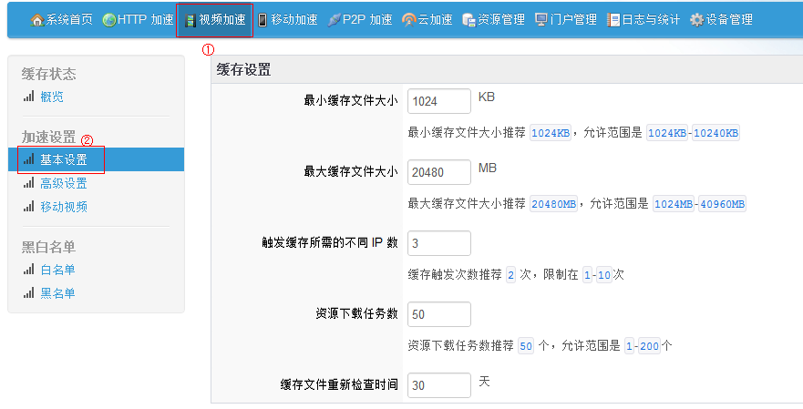Focus the 最大缓存文件大小 input box
This screenshot has height=409, width=803.
[438, 172]
